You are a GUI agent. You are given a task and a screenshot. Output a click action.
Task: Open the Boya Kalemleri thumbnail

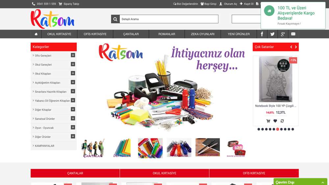coord(150,148)
